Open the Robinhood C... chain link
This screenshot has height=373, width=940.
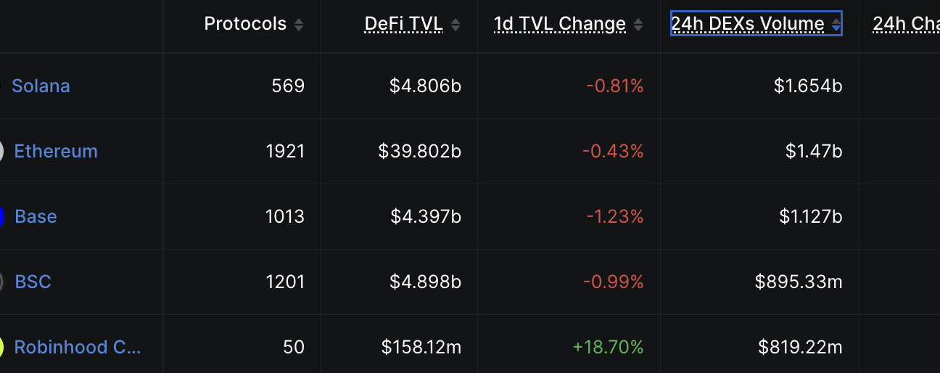pyautogui.click(x=78, y=347)
